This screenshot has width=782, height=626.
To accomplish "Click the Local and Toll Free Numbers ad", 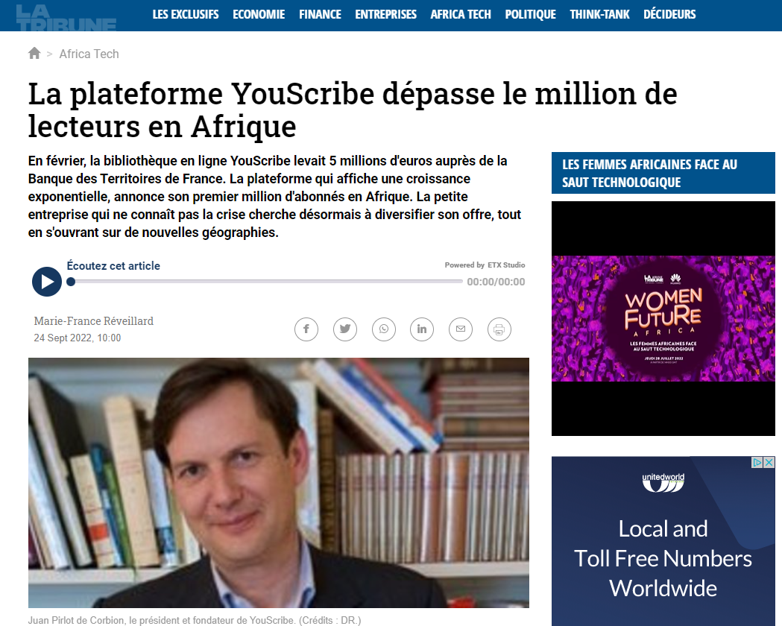I will point(663,558).
